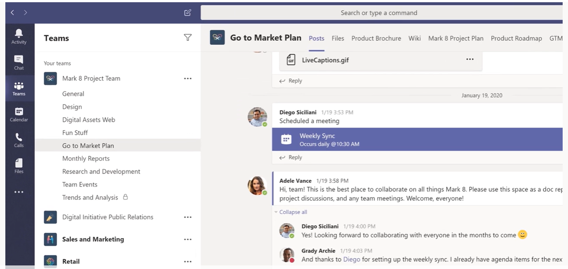Go forward with the right arrow

coord(25,12)
